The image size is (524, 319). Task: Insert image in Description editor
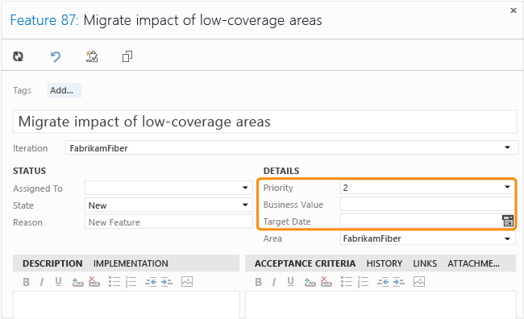tap(187, 282)
